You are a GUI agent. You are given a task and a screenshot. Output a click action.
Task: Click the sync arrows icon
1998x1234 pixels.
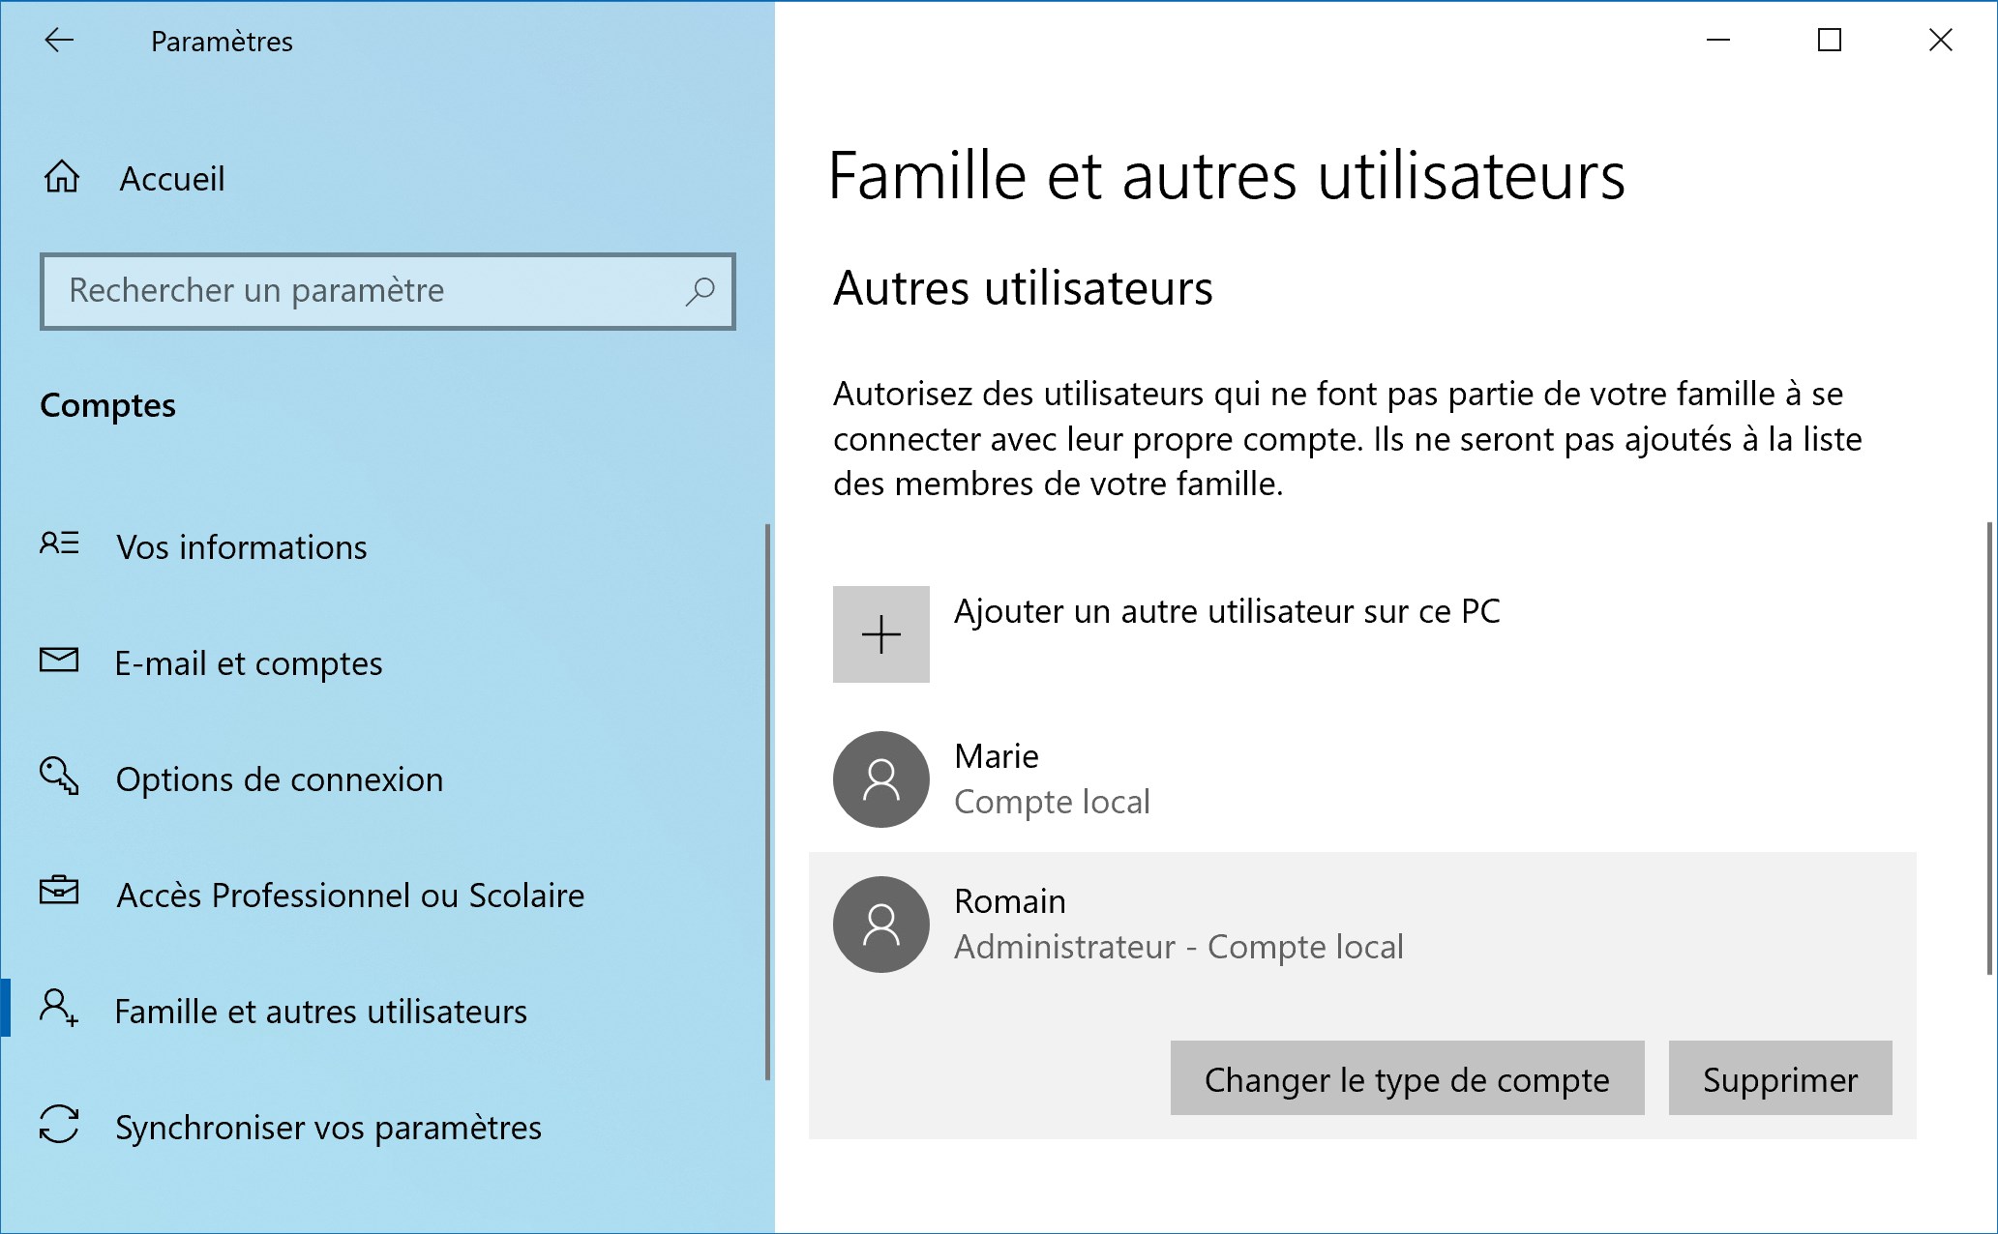pos(59,1125)
